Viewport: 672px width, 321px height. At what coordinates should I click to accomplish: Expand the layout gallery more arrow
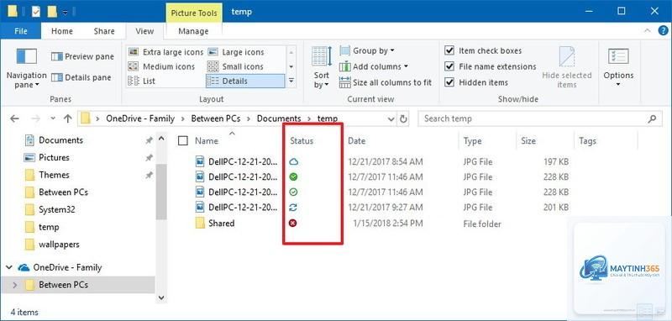pyautogui.click(x=291, y=81)
